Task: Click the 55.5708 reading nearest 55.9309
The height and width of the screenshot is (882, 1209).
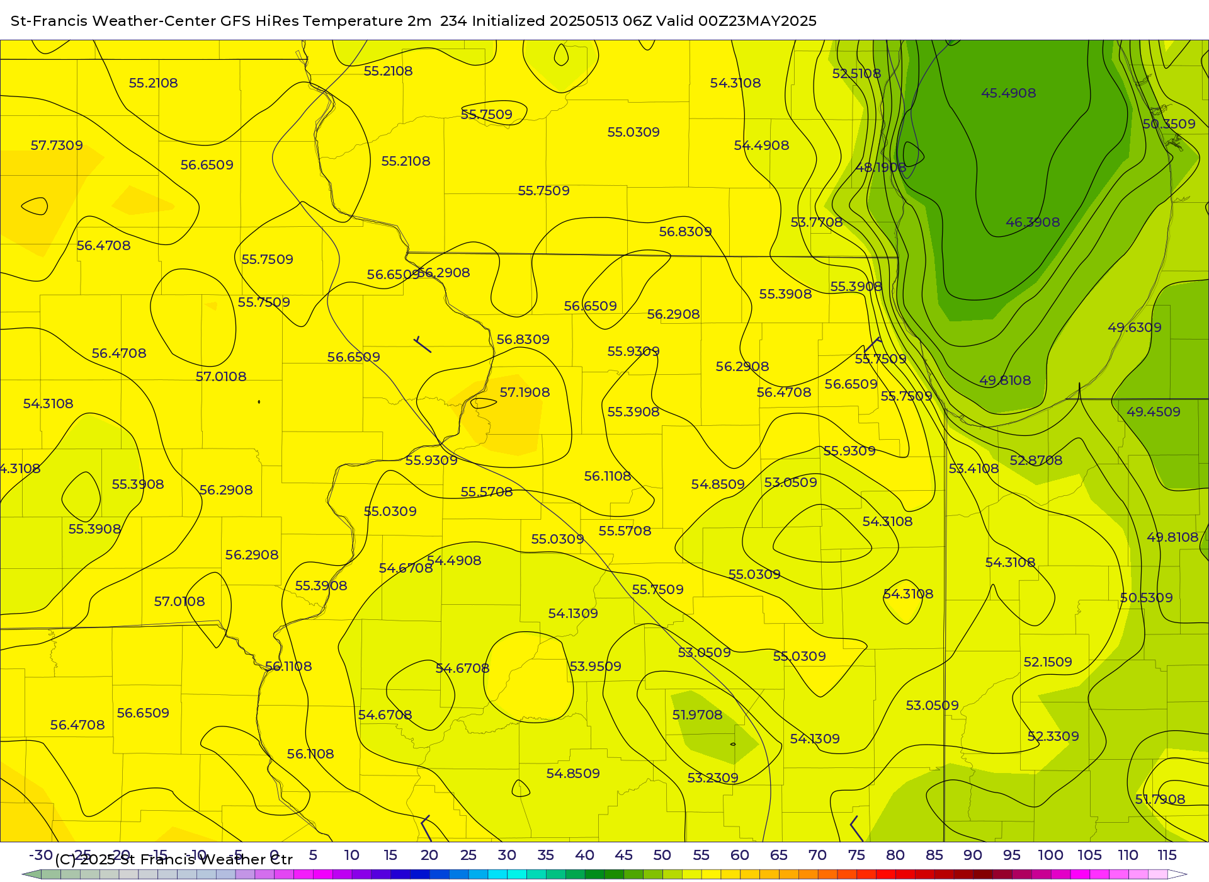Action: click(486, 492)
